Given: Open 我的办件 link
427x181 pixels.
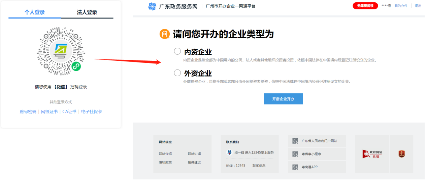Looking at the screenshot, I should (x=401, y=6).
